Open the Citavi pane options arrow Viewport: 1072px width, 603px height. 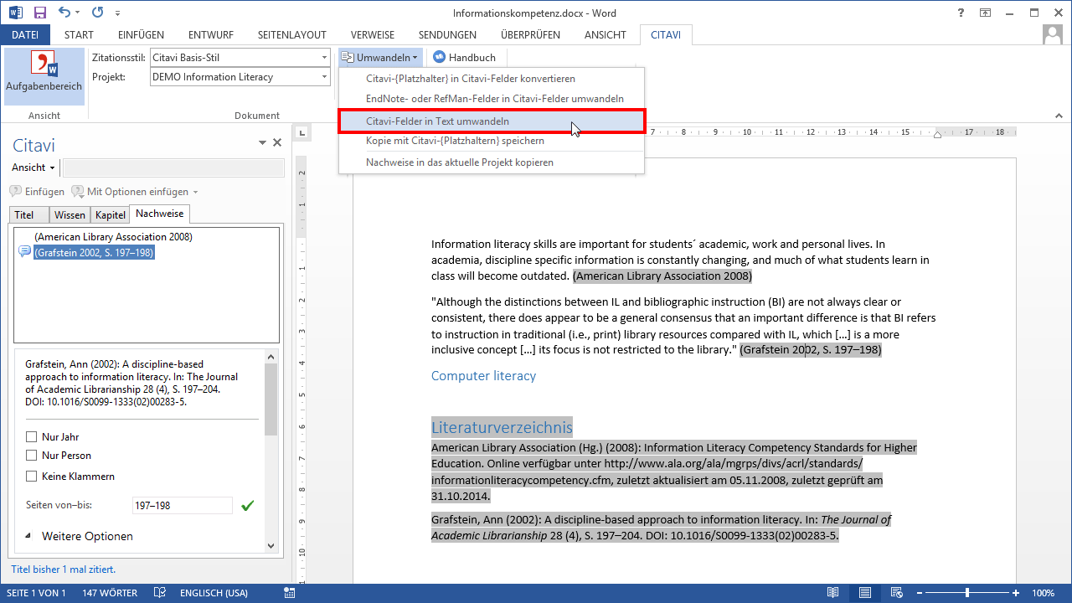point(262,143)
